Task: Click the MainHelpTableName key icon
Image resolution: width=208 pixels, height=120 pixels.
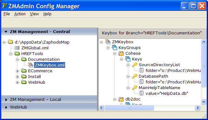Action: 135,88
